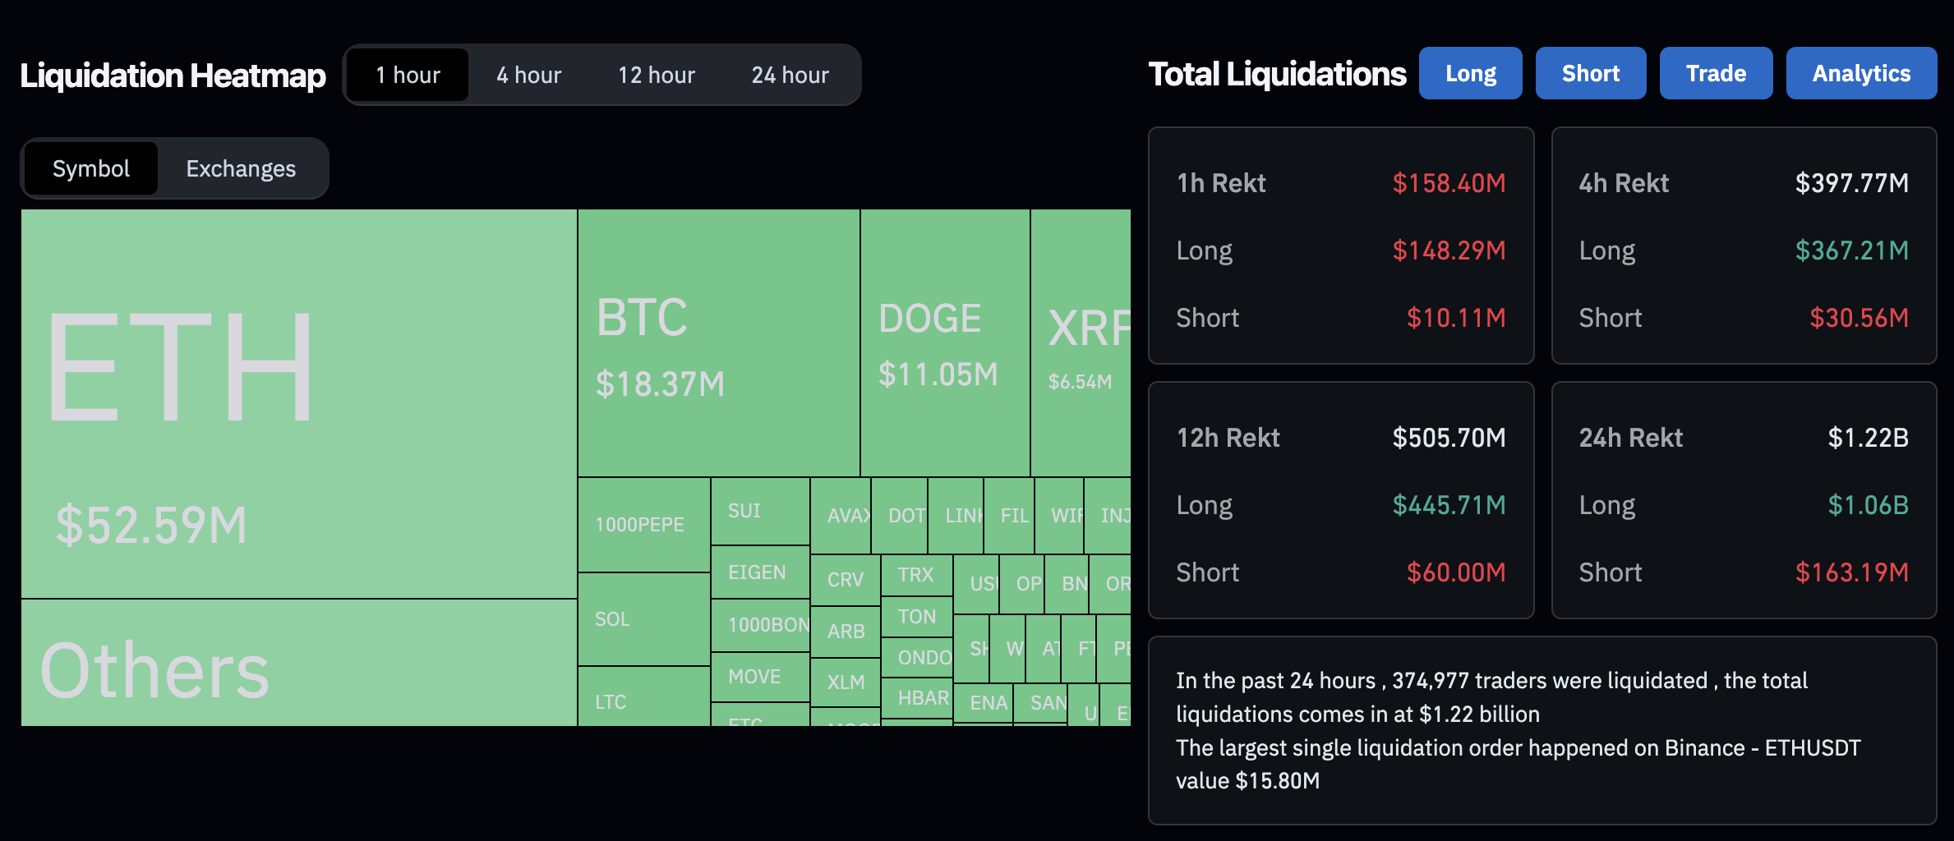
Task: Select the 1 hour timeframe tab
Action: coord(408,75)
